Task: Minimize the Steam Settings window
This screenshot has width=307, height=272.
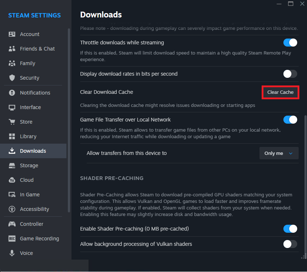Action: [279, 4]
